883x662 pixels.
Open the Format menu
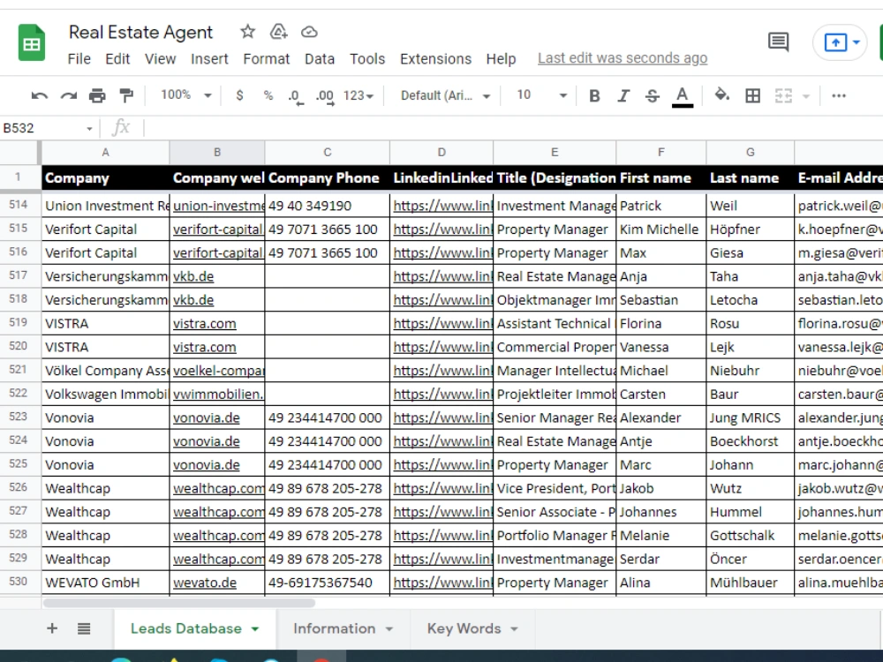coord(266,59)
